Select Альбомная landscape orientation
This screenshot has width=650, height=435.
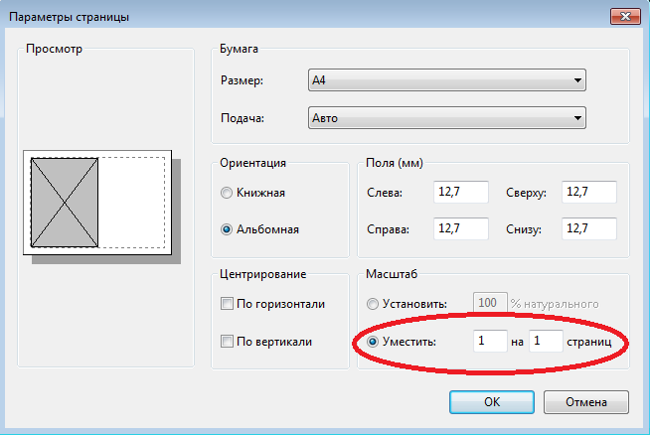tap(228, 229)
